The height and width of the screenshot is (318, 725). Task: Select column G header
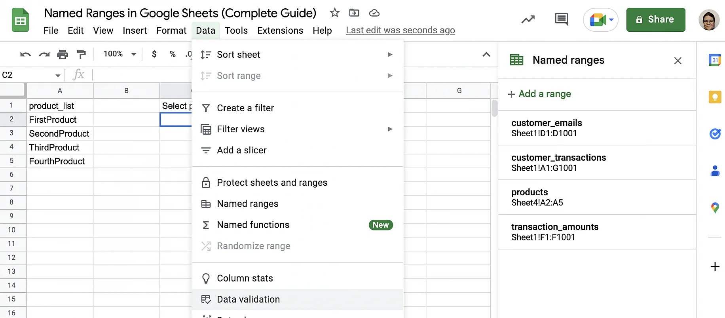click(459, 91)
